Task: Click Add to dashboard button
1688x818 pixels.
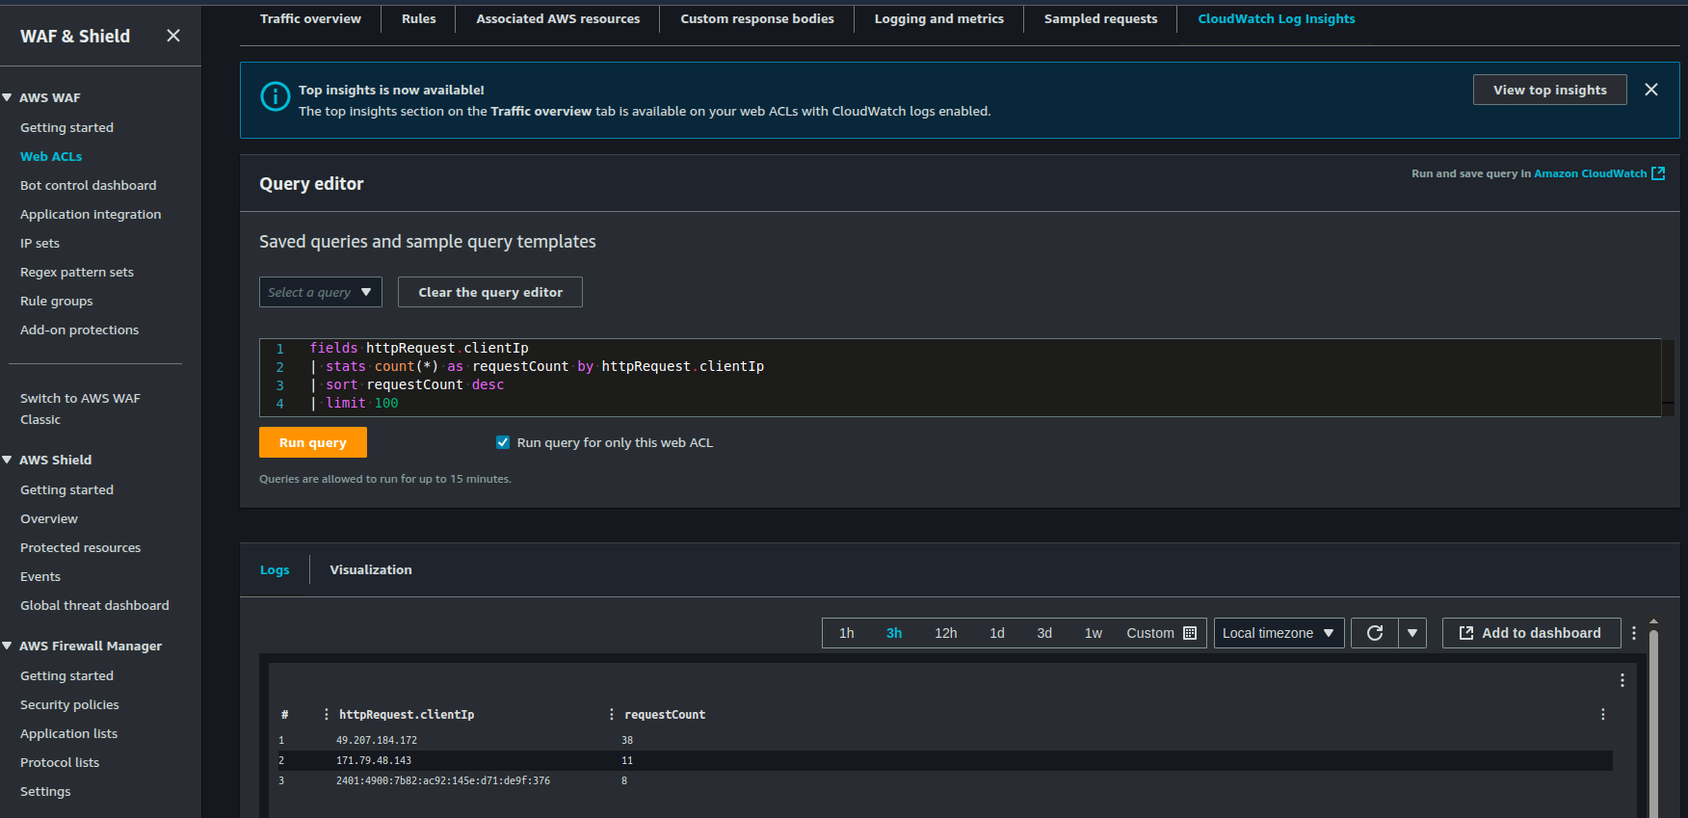Action: (x=1532, y=633)
